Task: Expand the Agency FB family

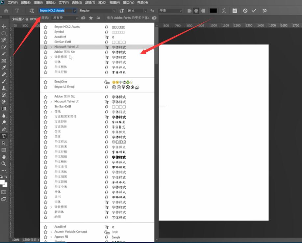Action: tap(51, 237)
